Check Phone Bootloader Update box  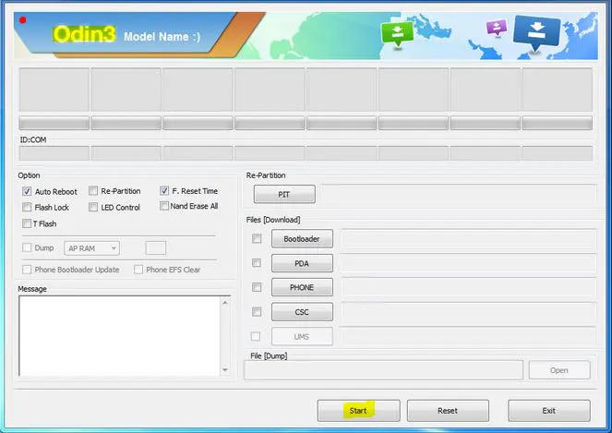pyautogui.click(x=27, y=270)
